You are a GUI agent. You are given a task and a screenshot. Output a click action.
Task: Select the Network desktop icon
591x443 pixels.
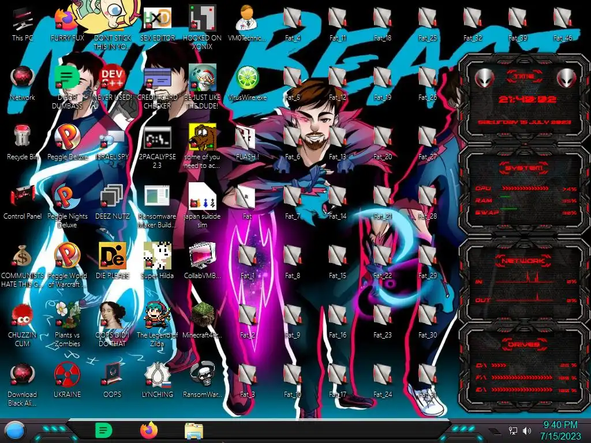pos(23,84)
